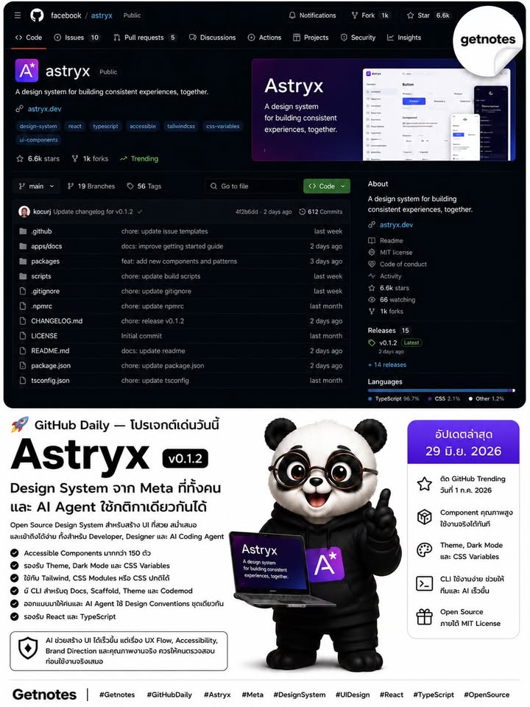The height and width of the screenshot is (707, 530).
Task: Open the Insights tab
Action: tap(404, 38)
